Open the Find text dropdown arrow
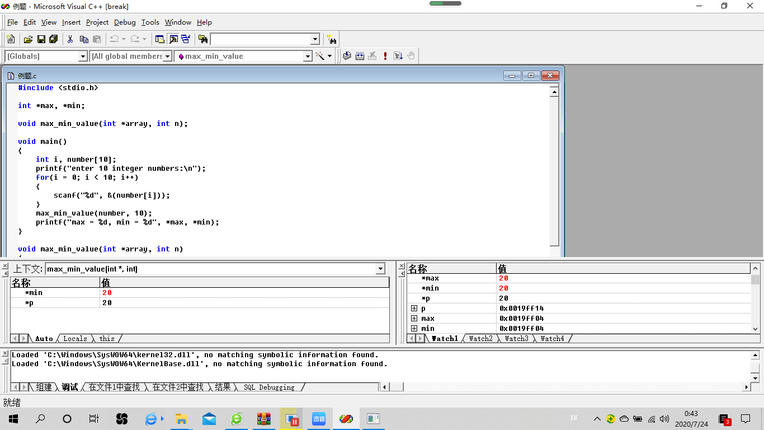This screenshot has height=430, width=764. (315, 39)
